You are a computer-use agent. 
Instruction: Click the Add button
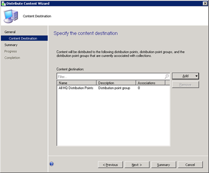click(x=185, y=76)
